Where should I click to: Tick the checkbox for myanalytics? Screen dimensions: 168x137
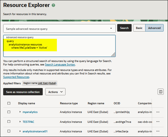(x=9, y=112)
